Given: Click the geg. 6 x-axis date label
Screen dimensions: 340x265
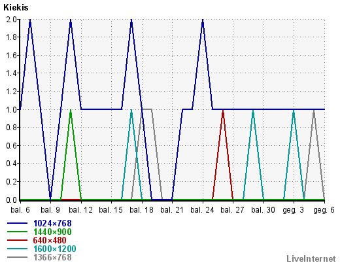Looking at the screenshot, I should (324, 210).
